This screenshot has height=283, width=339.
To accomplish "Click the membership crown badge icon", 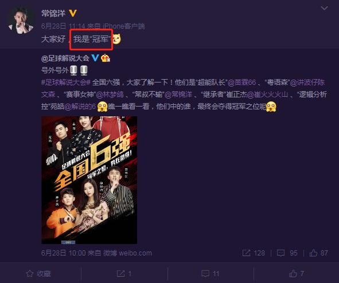I will [106, 58].
